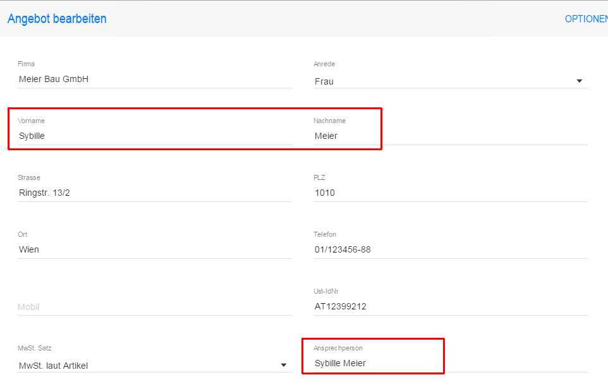Select the Strasse field with Ringstr. 13/2
Image resolution: width=608 pixels, height=382 pixels.
(x=154, y=193)
